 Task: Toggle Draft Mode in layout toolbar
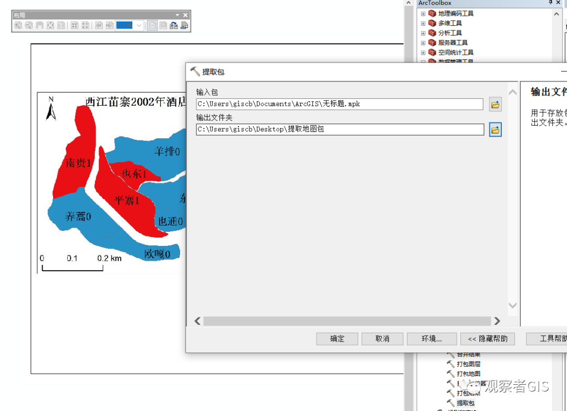coord(152,25)
